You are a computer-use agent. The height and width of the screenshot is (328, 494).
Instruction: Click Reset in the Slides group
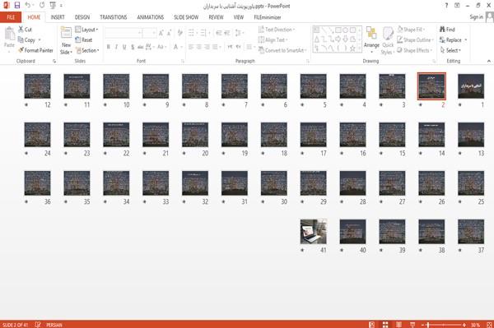84,40
